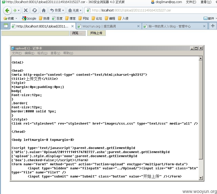Viewport: 217px width, 194px height.
Task: Close the localhost Upload tab
Action: [73, 26]
